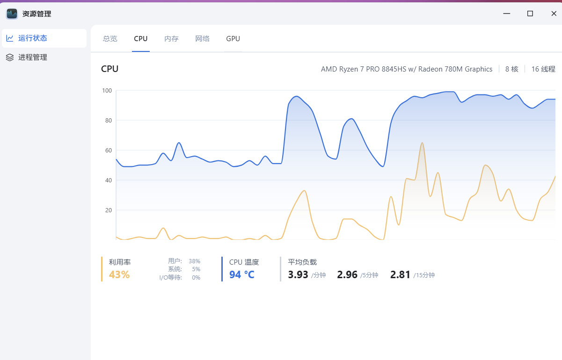Click the 进程管理 stacked-layers icon
562x360 pixels.
(x=9, y=58)
